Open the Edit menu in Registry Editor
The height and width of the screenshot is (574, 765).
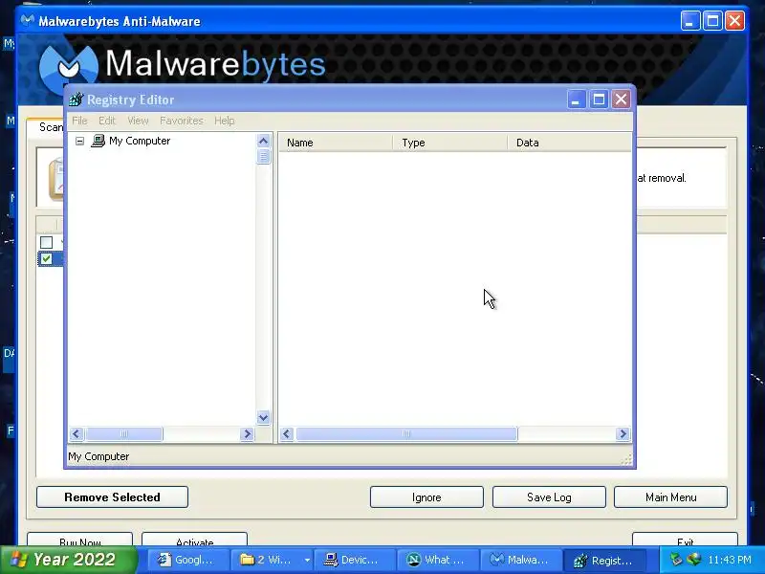click(107, 121)
